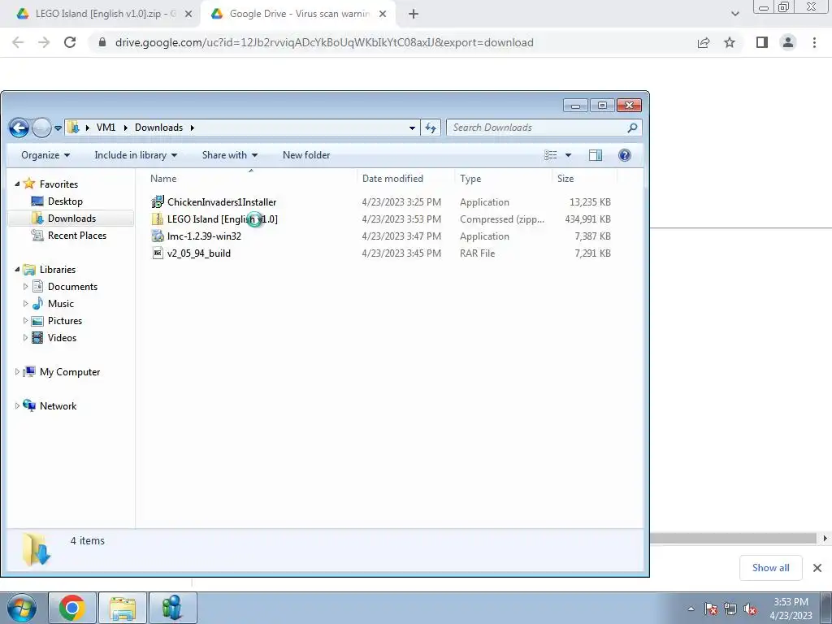Open Chrome profile avatar

[x=788, y=42]
